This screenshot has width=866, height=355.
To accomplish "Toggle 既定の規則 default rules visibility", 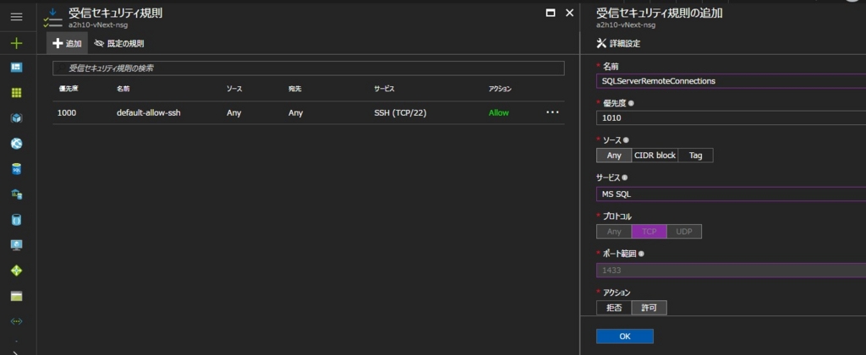I will click(x=119, y=44).
